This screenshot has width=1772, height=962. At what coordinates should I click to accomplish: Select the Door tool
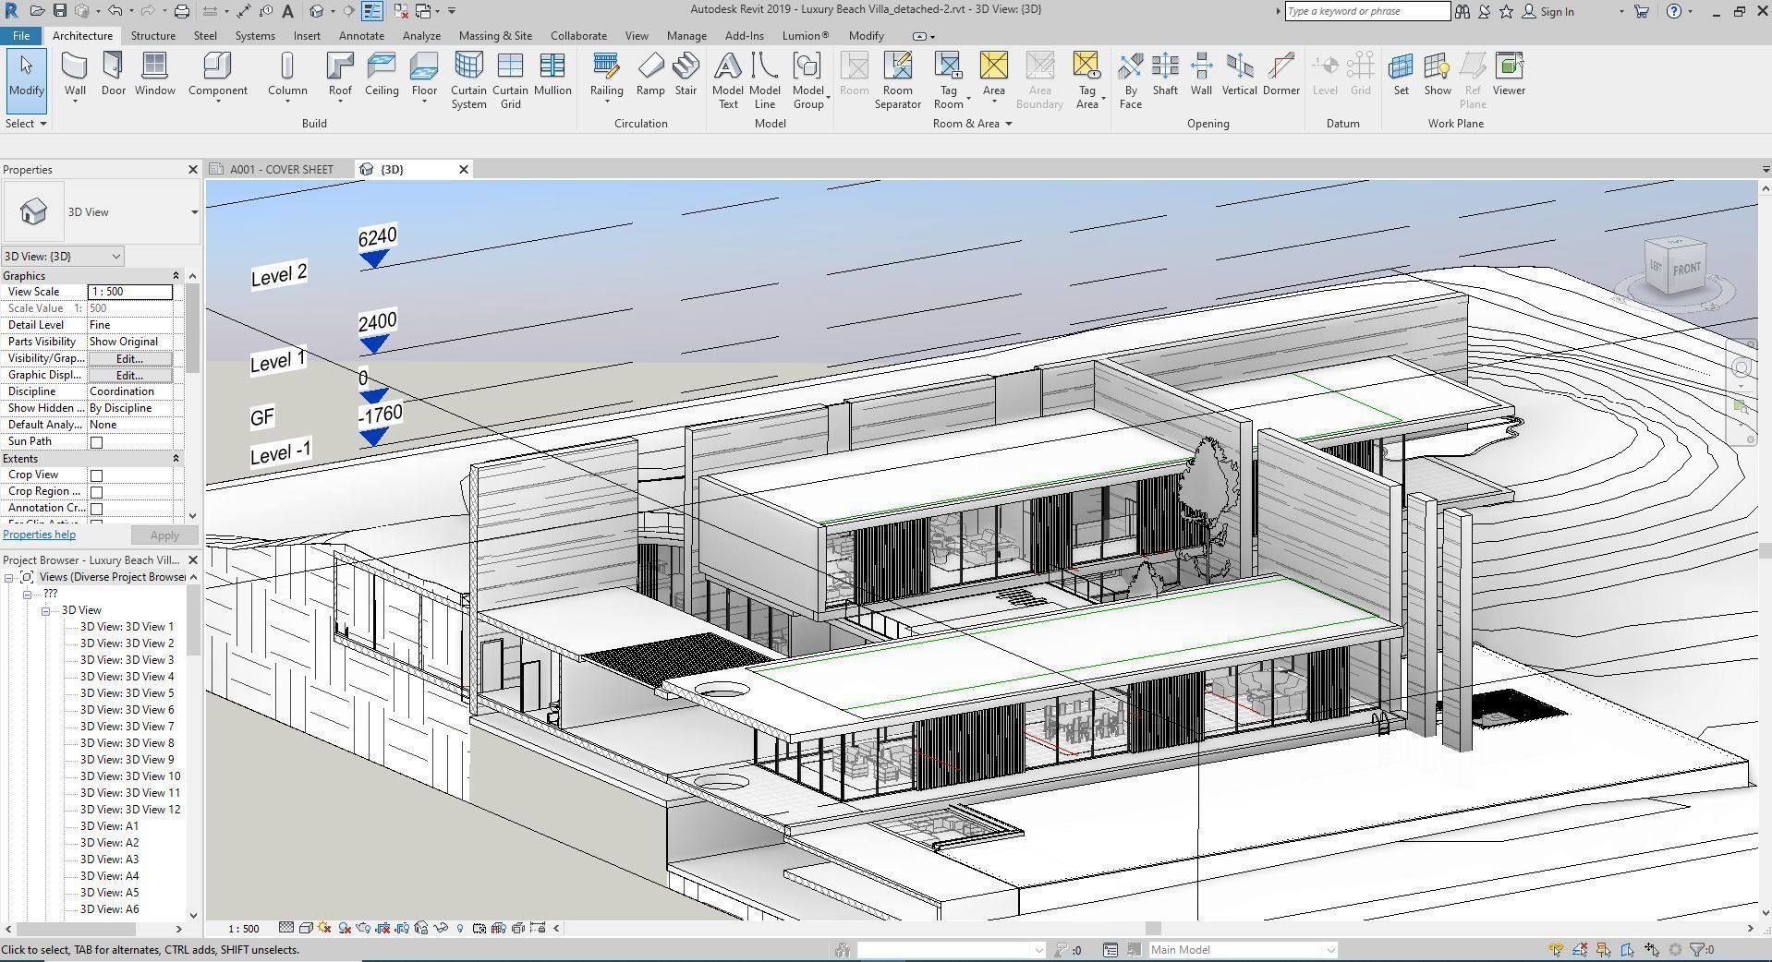(x=114, y=74)
